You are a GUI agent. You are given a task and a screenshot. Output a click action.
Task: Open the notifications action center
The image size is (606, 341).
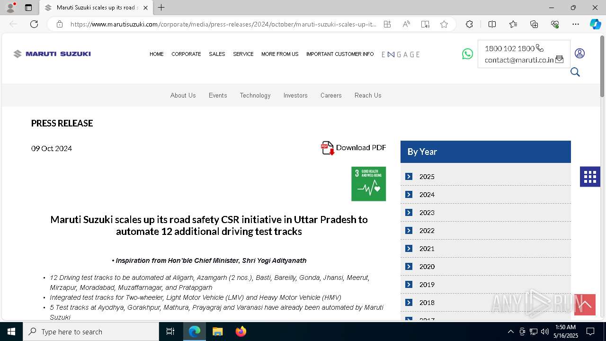[590, 332]
